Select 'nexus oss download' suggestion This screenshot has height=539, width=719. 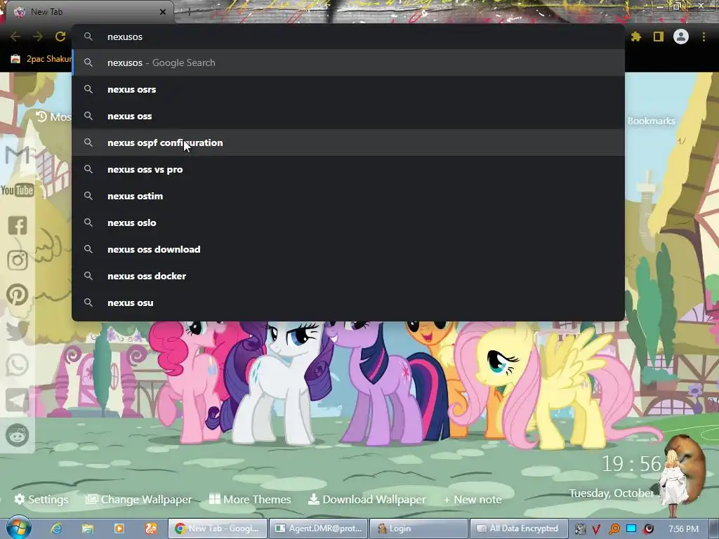click(348, 249)
